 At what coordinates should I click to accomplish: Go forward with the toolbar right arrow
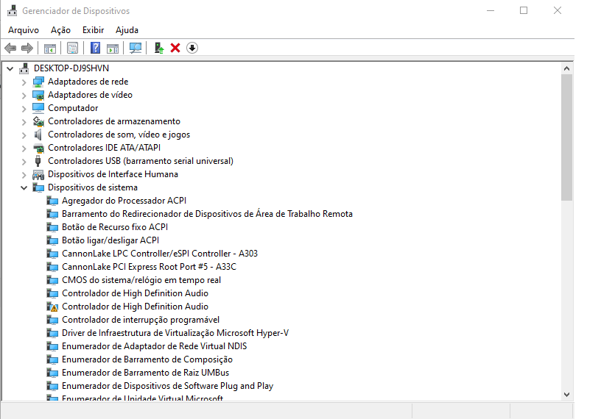[27, 49]
